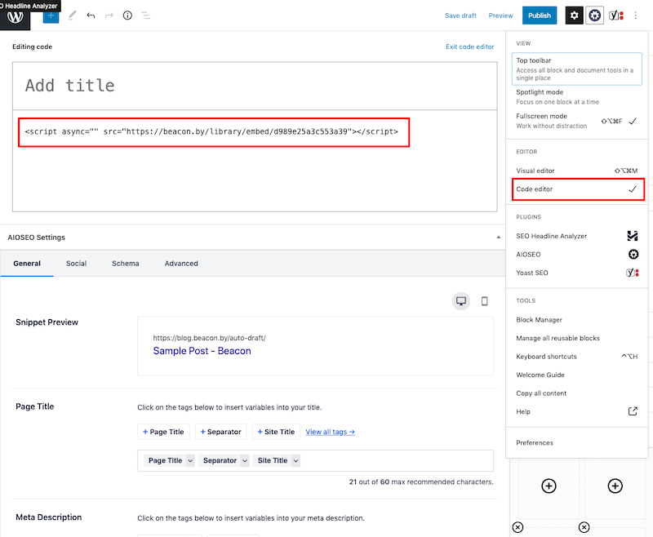Select Code editor option
Screen dimensions: 653x537
[577, 189]
